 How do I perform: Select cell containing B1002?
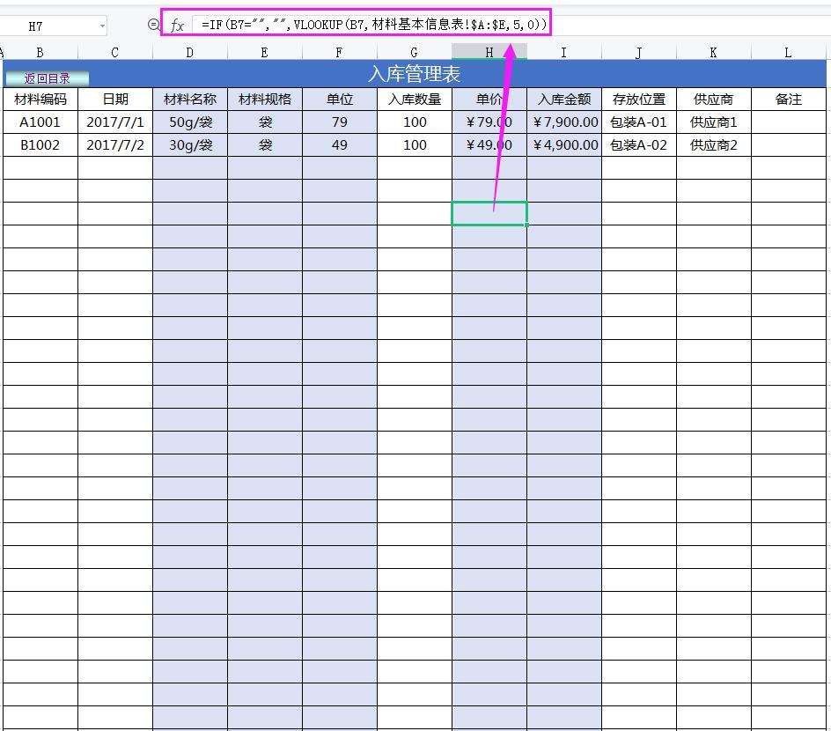[40, 144]
